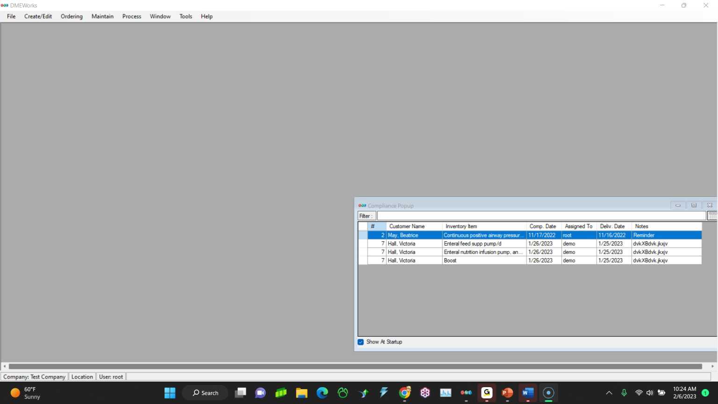This screenshot has width=718, height=404.
Task: Switch to Word from the taskbar
Action: click(528, 393)
